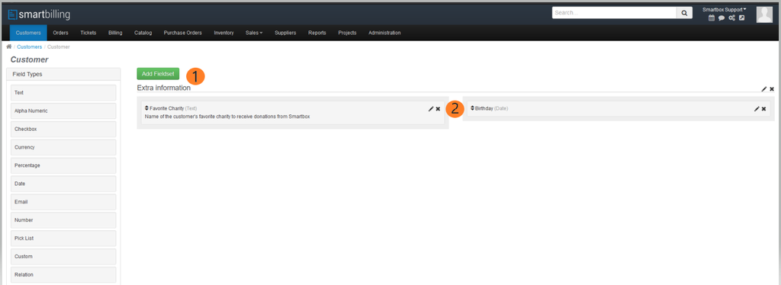781x285 pixels.
Task: Open the Projects menu
Action: coord(347,33)
